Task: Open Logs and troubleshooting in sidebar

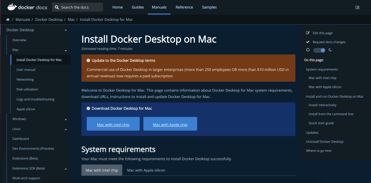Action: [35, 99]
